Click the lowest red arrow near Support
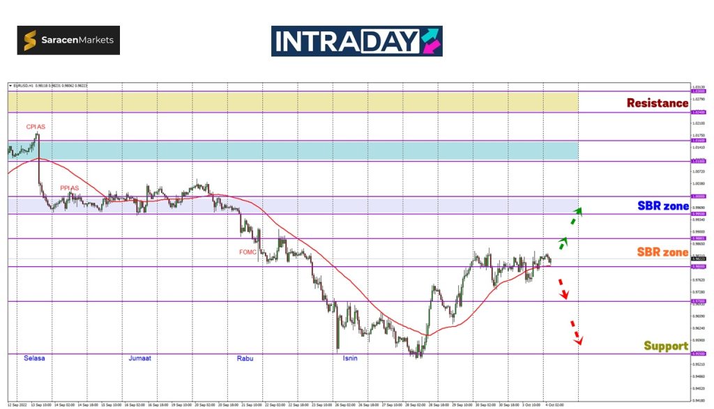This screenshot has height=409, width=714. point(576,333)
